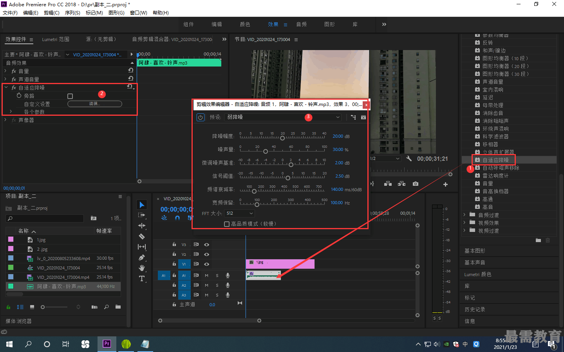Mute audio track A1
Viewport: 564px width, 352px height.
[206, 275]
